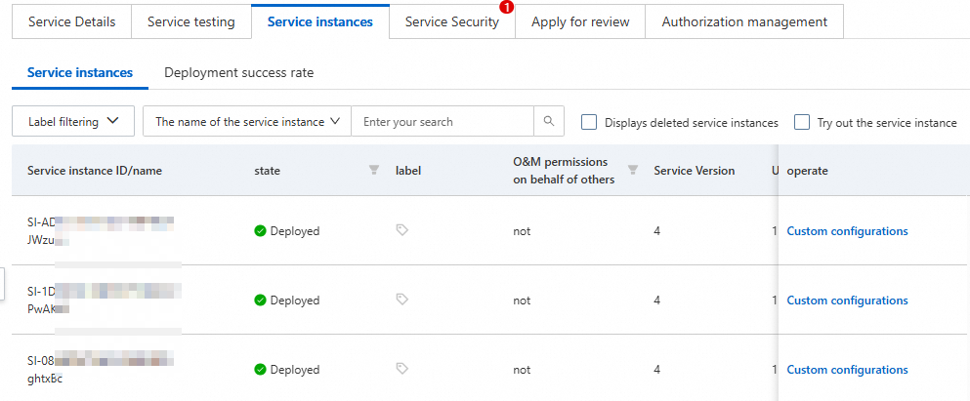Check the Try out the service instance box
This screenshot has width=970, height=401.
coord(802,122)
